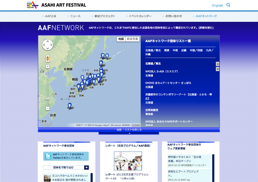This screenshot has width=258, height=182.
Task: Click the list scroll up arrow
Action: (217, 64)
